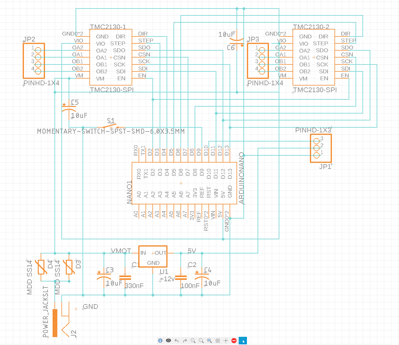Click the red stop icon in the toolbar
This screenshot has width=399, height=345.
234,341
